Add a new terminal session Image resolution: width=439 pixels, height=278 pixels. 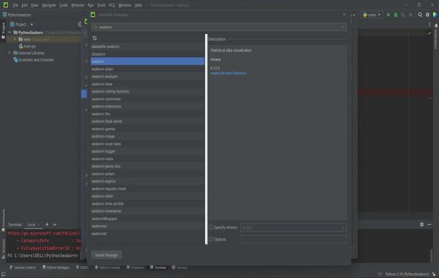click(47, 224)
